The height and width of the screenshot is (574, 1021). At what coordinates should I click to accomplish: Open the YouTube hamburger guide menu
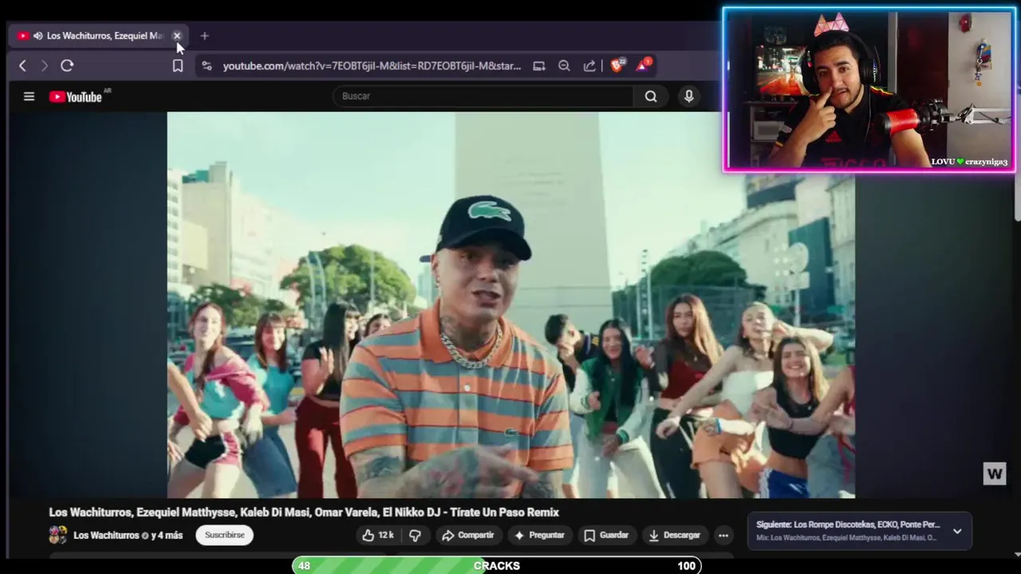pos(29,96)
